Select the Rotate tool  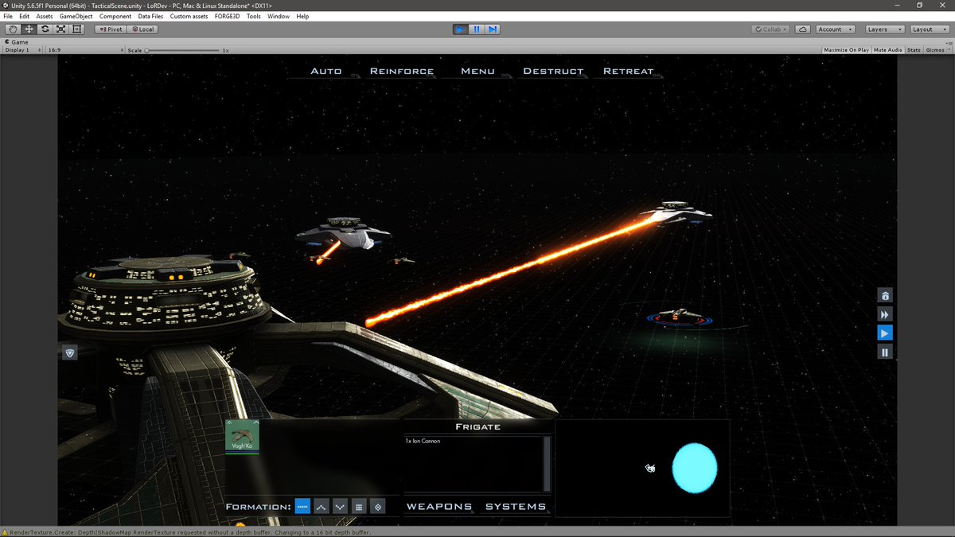point(44,29)
